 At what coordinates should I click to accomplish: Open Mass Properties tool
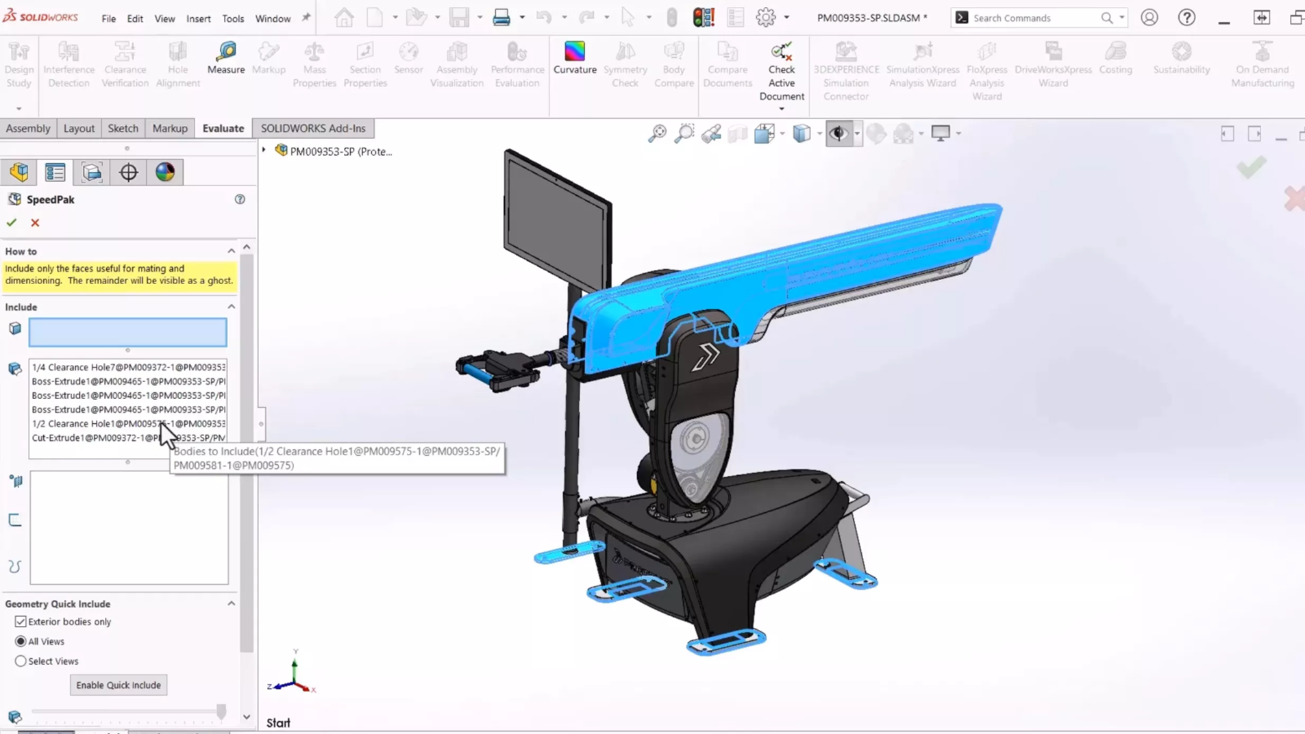(314, 64)
